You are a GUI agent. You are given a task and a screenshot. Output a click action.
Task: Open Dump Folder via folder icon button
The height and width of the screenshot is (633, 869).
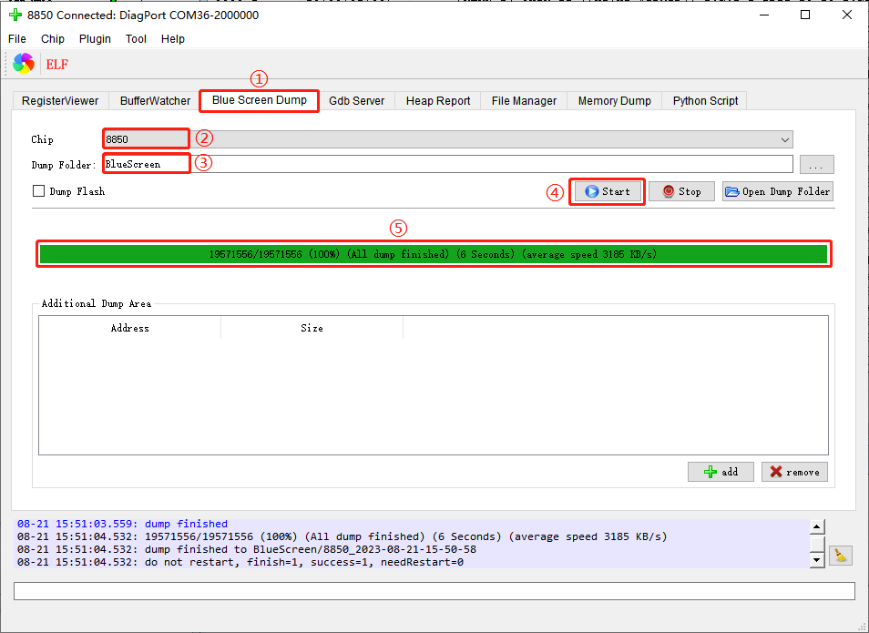pos(777,191)
